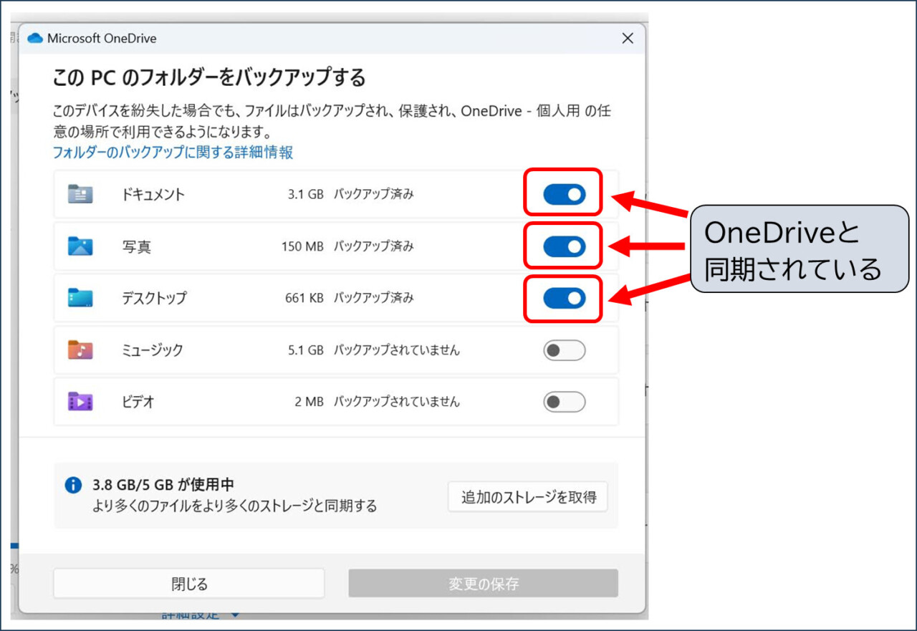Click the blue info icon beside storage usage

(x=73, y=486)
